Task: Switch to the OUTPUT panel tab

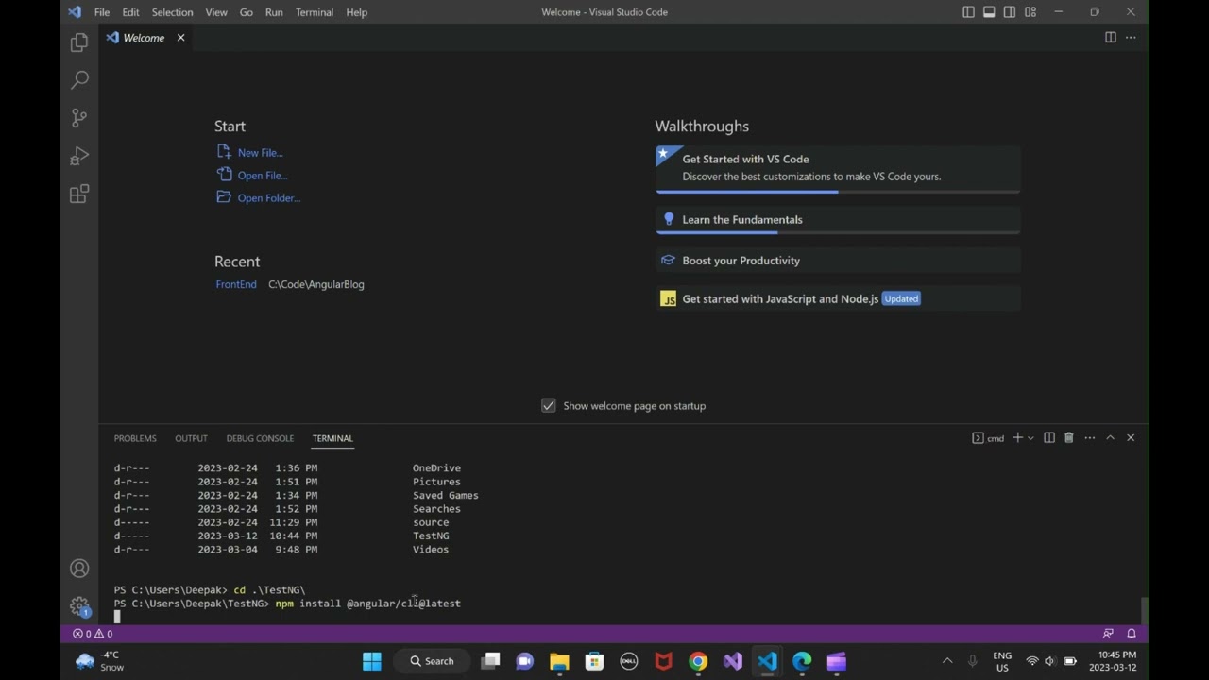Action: coord(191,438)
